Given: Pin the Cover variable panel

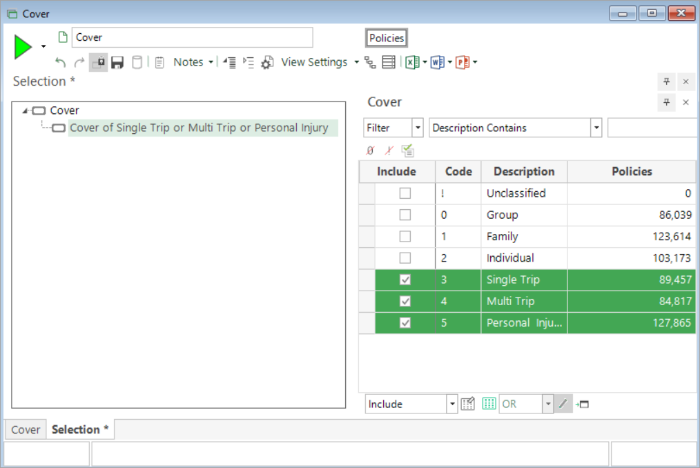Looking at the screenshot, I should [666, 102].
